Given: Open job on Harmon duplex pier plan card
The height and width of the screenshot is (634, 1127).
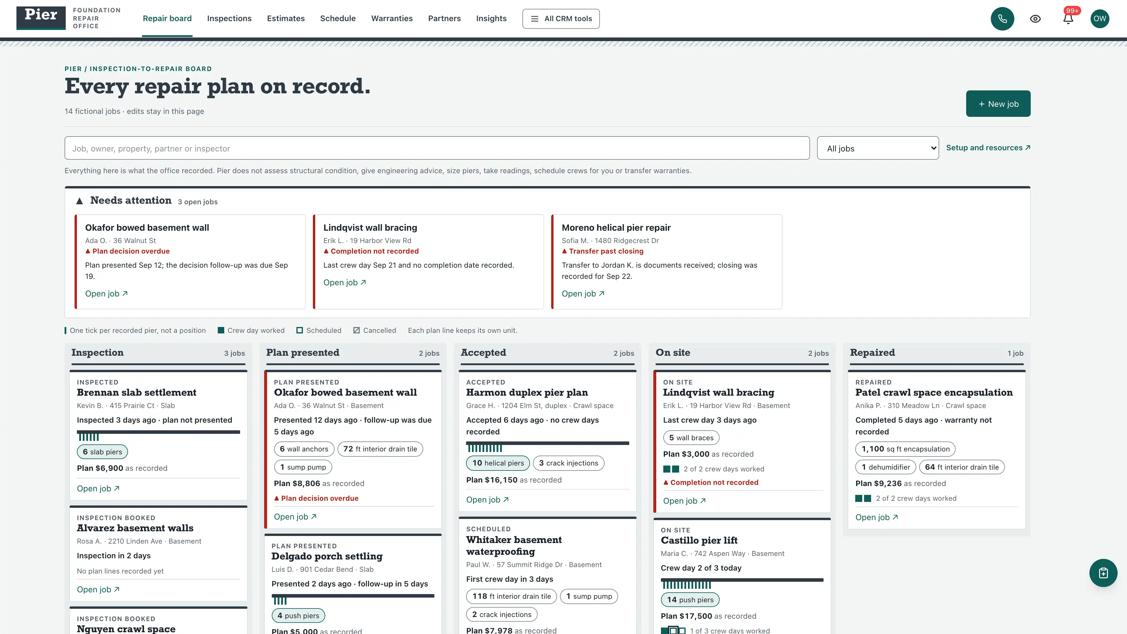Looking at the screenshot, I should pyautogui.click(x=487, y=500).
